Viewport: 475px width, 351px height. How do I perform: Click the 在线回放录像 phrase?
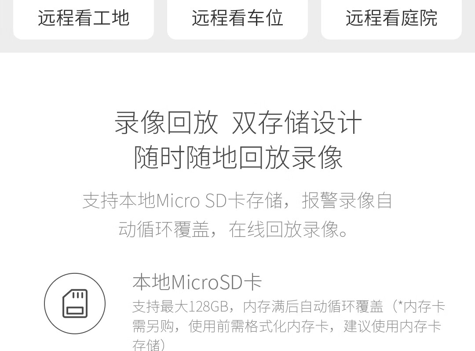tap(284, 229)
